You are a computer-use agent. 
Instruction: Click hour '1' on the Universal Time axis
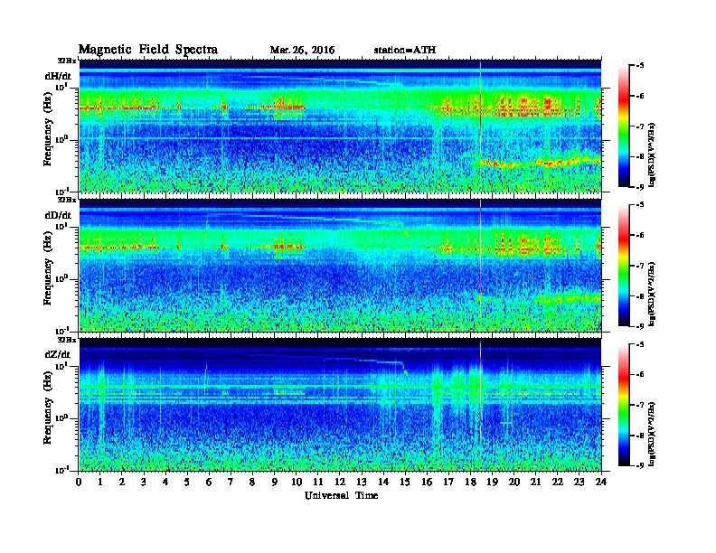pos(100,483)
